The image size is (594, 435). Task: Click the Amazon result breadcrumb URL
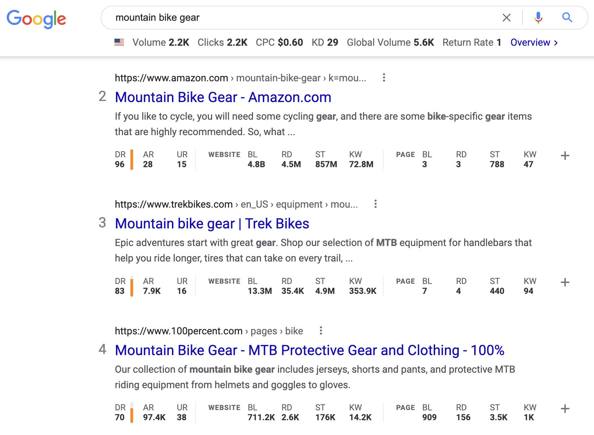coord(171,78)
